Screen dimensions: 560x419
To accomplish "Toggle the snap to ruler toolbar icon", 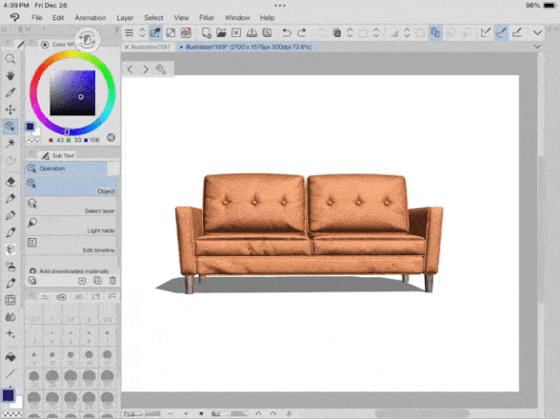I will pyautogui.click(x=486, y=33).
